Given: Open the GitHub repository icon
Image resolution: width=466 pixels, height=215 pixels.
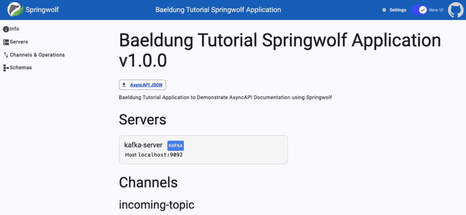Looking at the screenshot, I should pyautogui.click(x=456, y=10).
